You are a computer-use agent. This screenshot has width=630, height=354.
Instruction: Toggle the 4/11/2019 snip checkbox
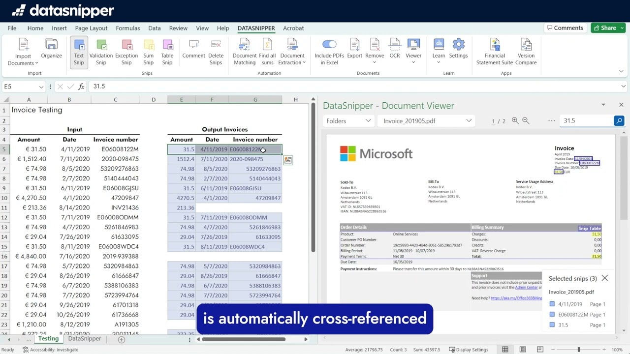tap(552, 304)
